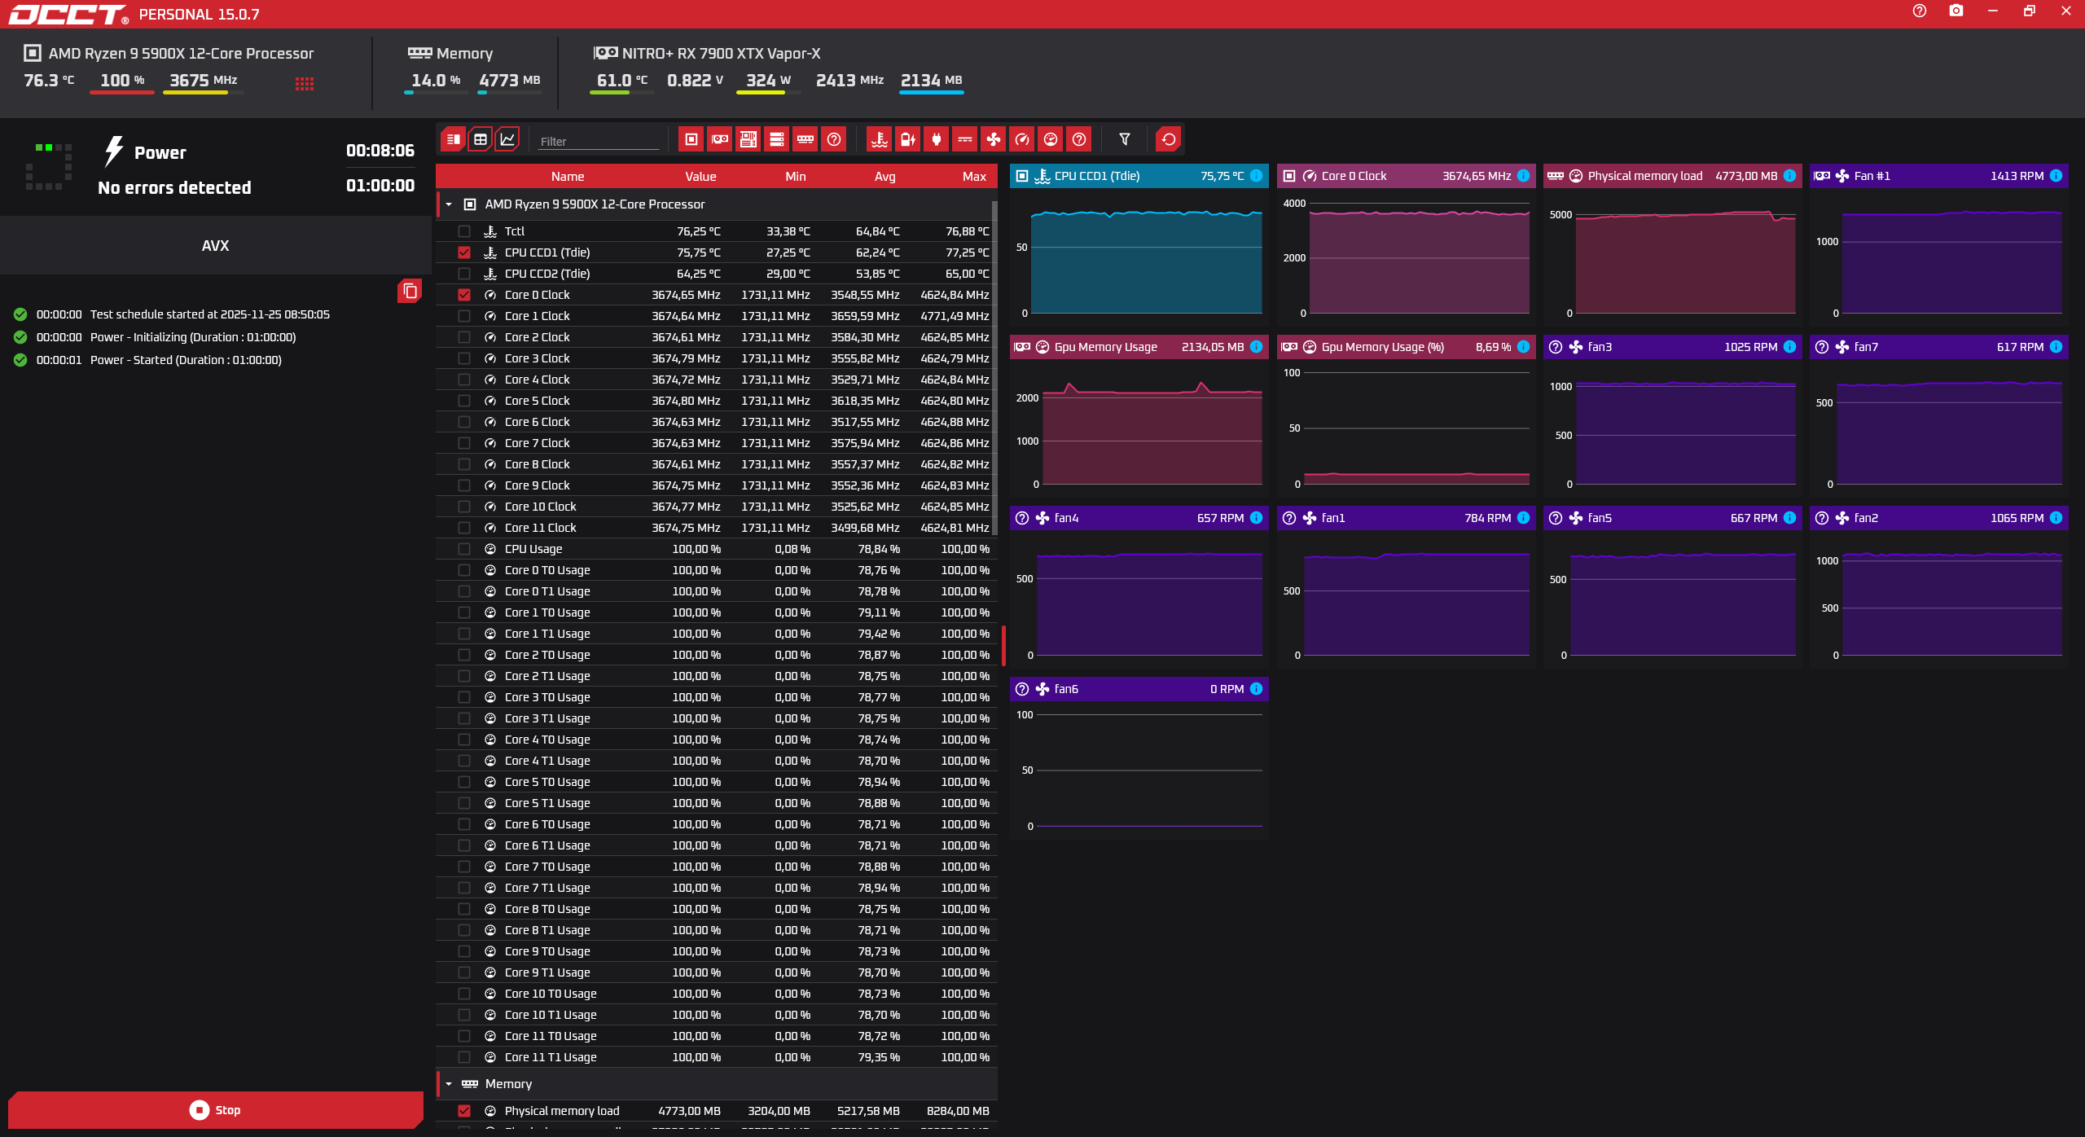Toggle the temperature sensor filter icon
Image resolution: width=2085 pixels, height=1137 pixels.
coord(880,139)
